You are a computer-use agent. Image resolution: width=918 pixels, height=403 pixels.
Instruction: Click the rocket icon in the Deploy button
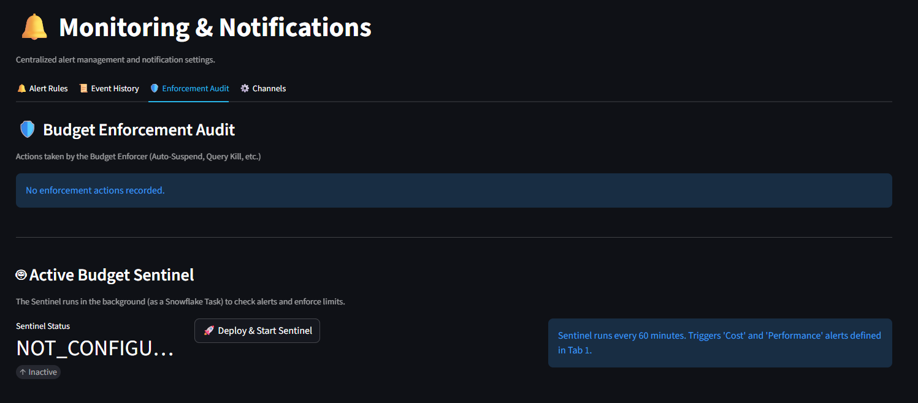pos(209,331)
